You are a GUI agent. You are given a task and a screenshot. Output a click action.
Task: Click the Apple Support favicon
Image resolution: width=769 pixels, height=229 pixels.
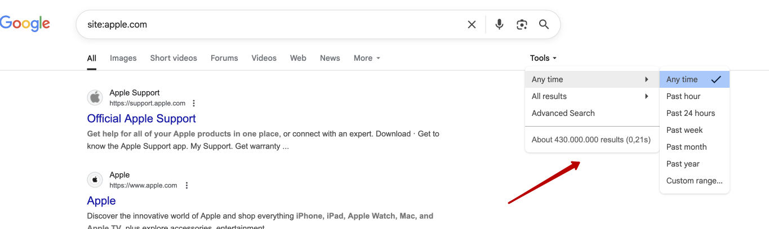coord(95,98)
